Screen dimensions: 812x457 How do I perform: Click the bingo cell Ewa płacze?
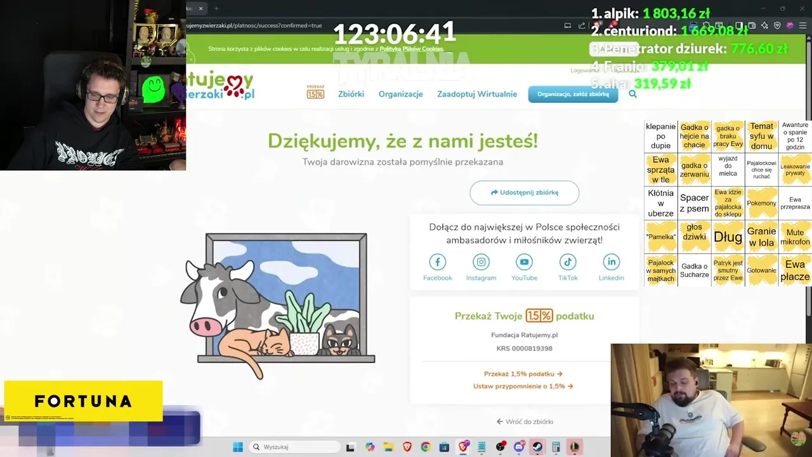coord(795,270)
